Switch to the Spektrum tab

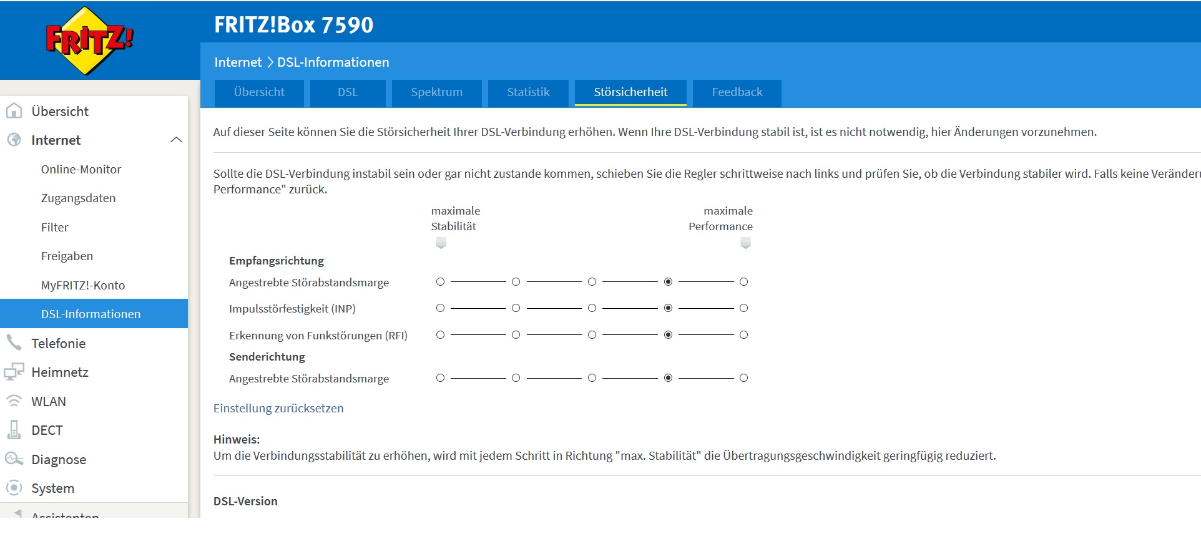coord(437,92)
